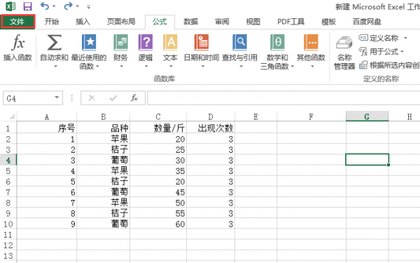Click the Excel application icon in title bar
This screenshot has width=420, height=263.
(10, 6)
